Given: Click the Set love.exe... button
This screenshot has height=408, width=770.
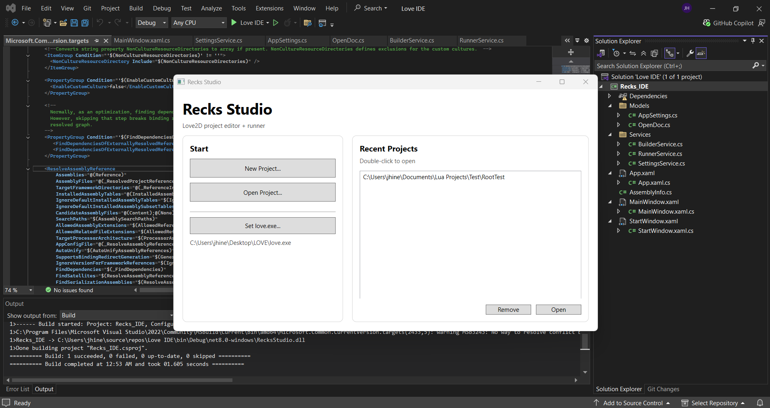Looking at the screenshot, I should click(263, 226).
